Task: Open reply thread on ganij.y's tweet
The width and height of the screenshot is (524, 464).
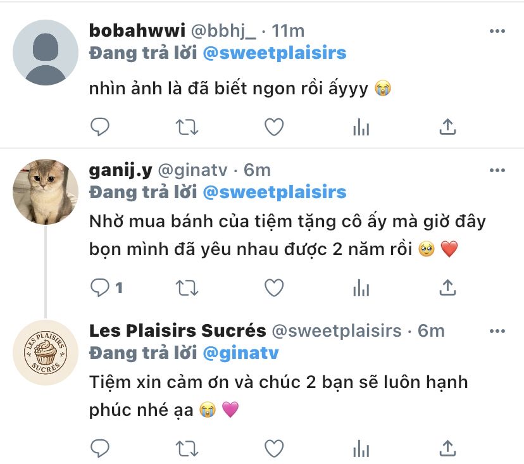Action: 101,289
